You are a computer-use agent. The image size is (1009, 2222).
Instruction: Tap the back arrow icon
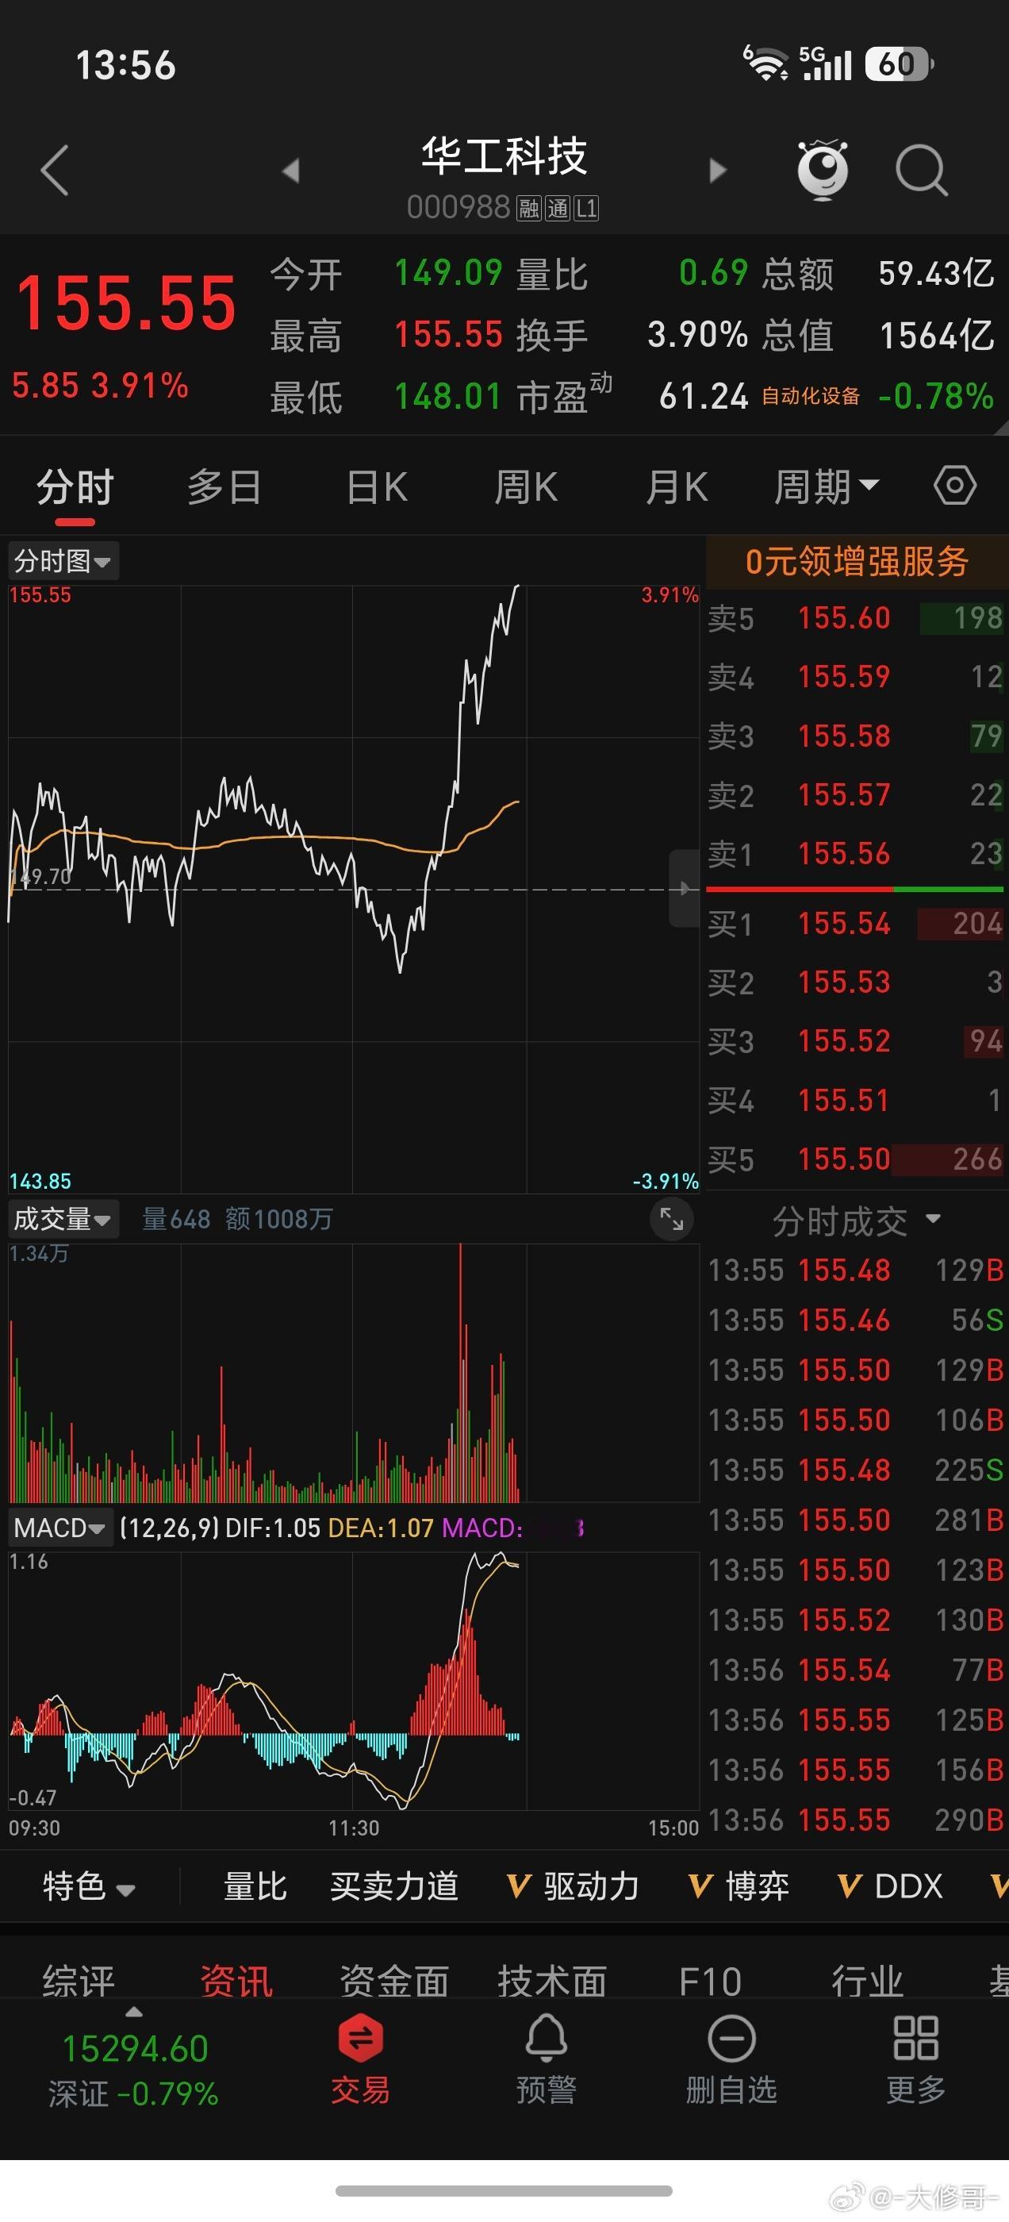54,170
